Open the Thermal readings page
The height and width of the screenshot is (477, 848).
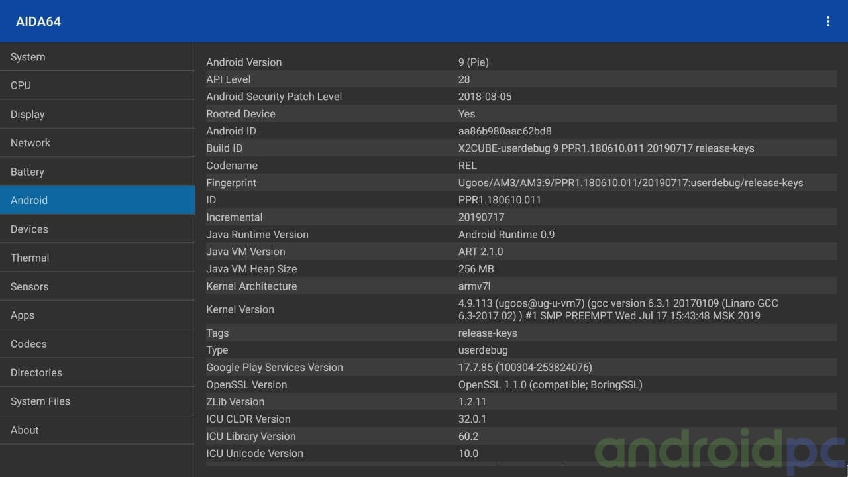point(97,258)
